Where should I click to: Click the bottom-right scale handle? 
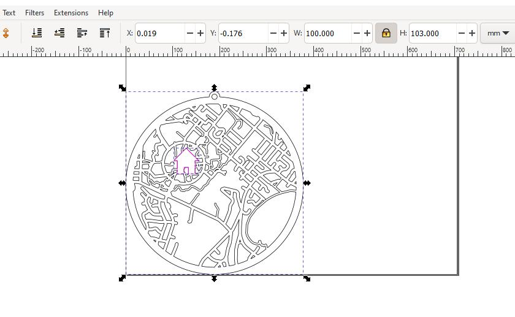click(307, 278)
